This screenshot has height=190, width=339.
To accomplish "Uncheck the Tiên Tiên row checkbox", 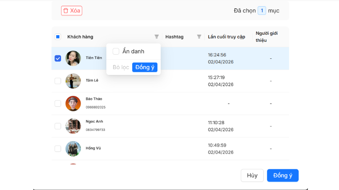I will click(x=58, y=58).
